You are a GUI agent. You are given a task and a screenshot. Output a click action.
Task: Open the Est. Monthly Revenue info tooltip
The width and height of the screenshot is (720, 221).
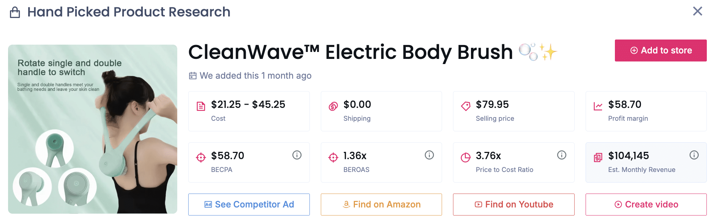point(694,155)
